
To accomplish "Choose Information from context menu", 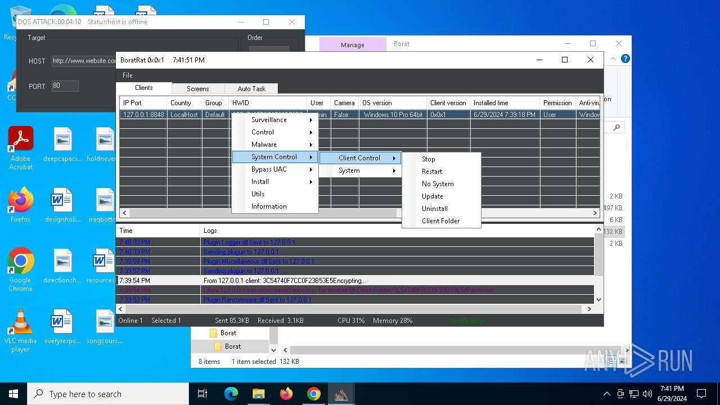I will (x=274, y=206).
